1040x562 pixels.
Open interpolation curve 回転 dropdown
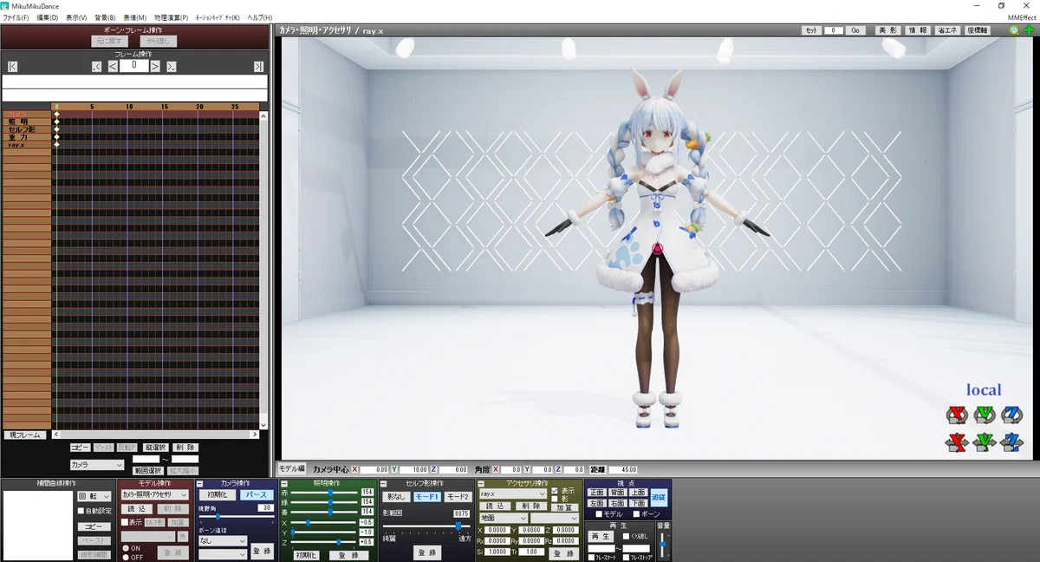[x=94, y=496]
